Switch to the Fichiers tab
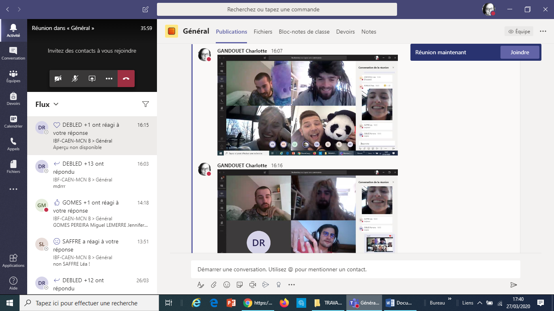554x311 pixels. (263, 32)
